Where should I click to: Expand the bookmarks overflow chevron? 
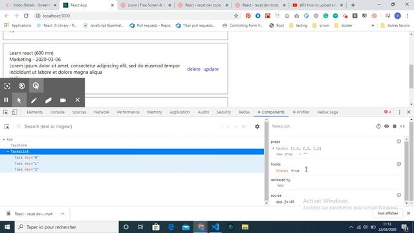click(x=373, y=26)
